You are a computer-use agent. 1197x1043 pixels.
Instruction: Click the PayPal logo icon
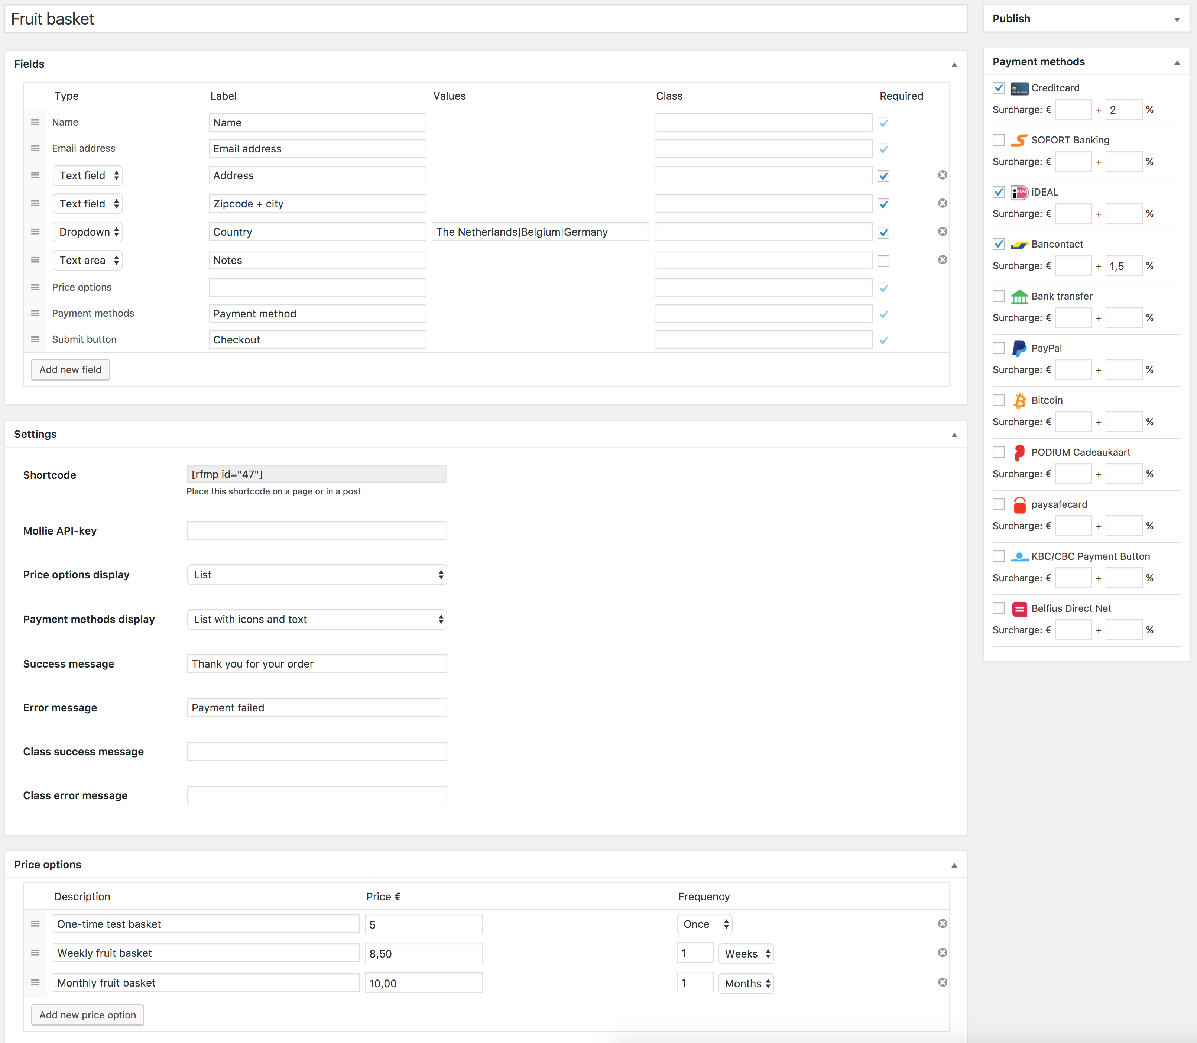click(1019, 349)
